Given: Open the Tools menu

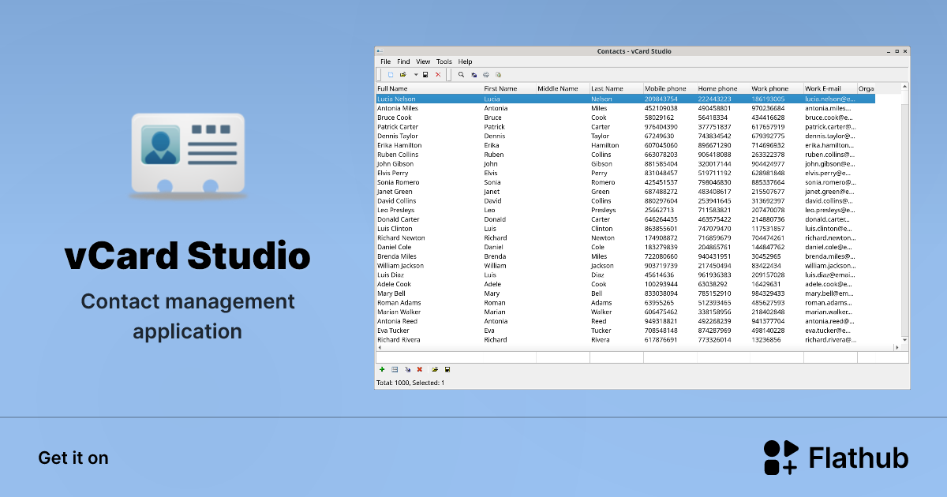Looking at the screenshot, I should click(x=444, y=61).
